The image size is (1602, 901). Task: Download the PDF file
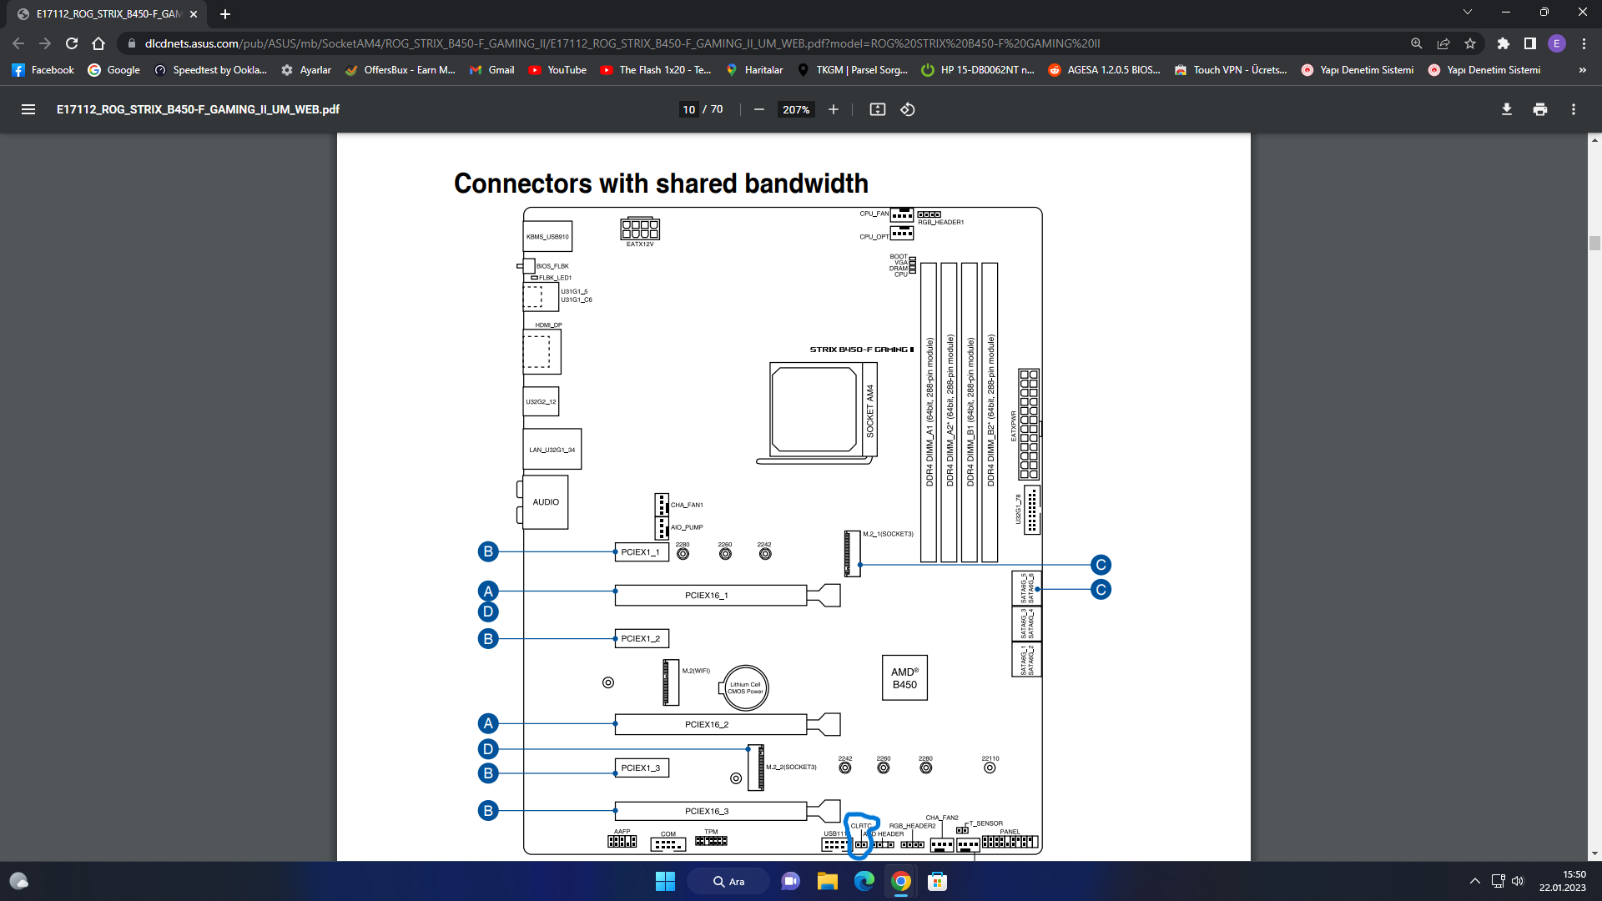(x=1506, y=109)
